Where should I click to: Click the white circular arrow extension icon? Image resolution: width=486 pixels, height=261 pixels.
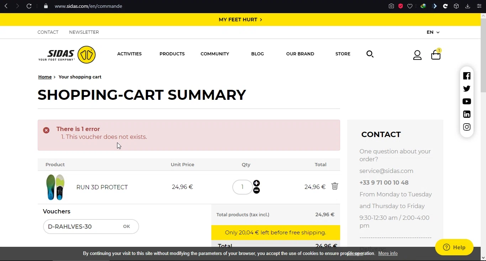[x=445, y=6]
